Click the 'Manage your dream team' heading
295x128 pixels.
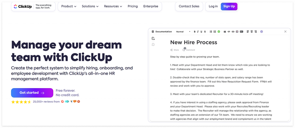tap(67, 51)
